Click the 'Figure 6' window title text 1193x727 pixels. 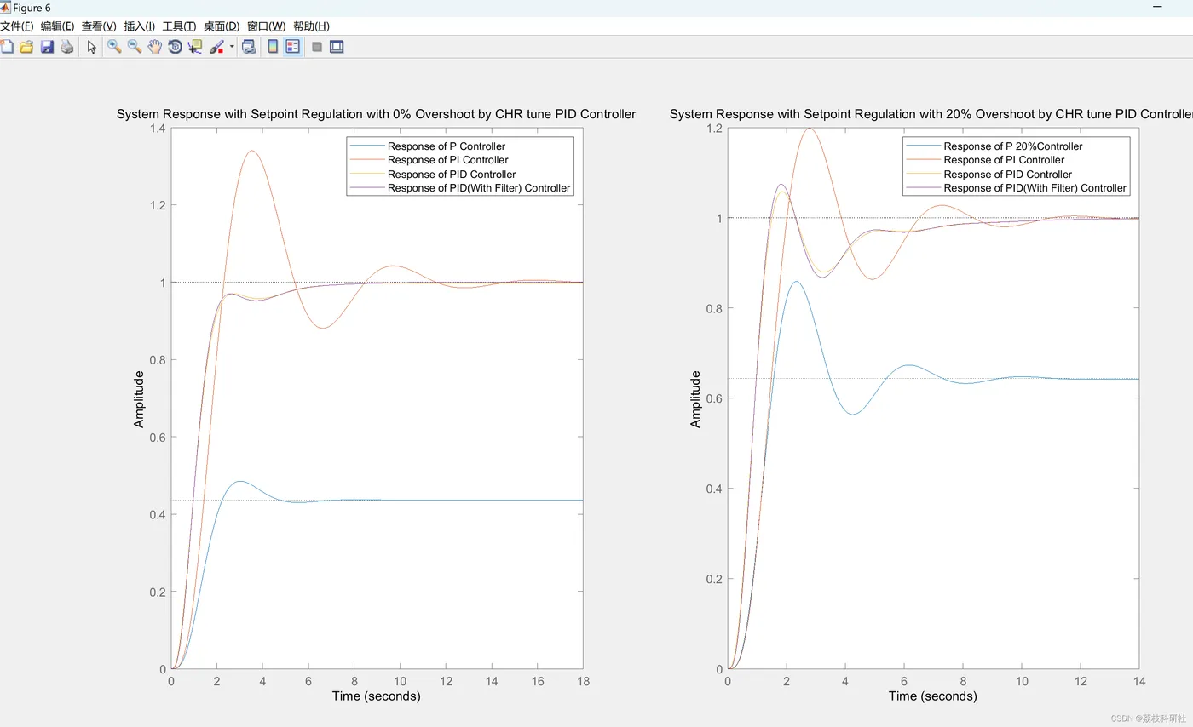[32, 8]
